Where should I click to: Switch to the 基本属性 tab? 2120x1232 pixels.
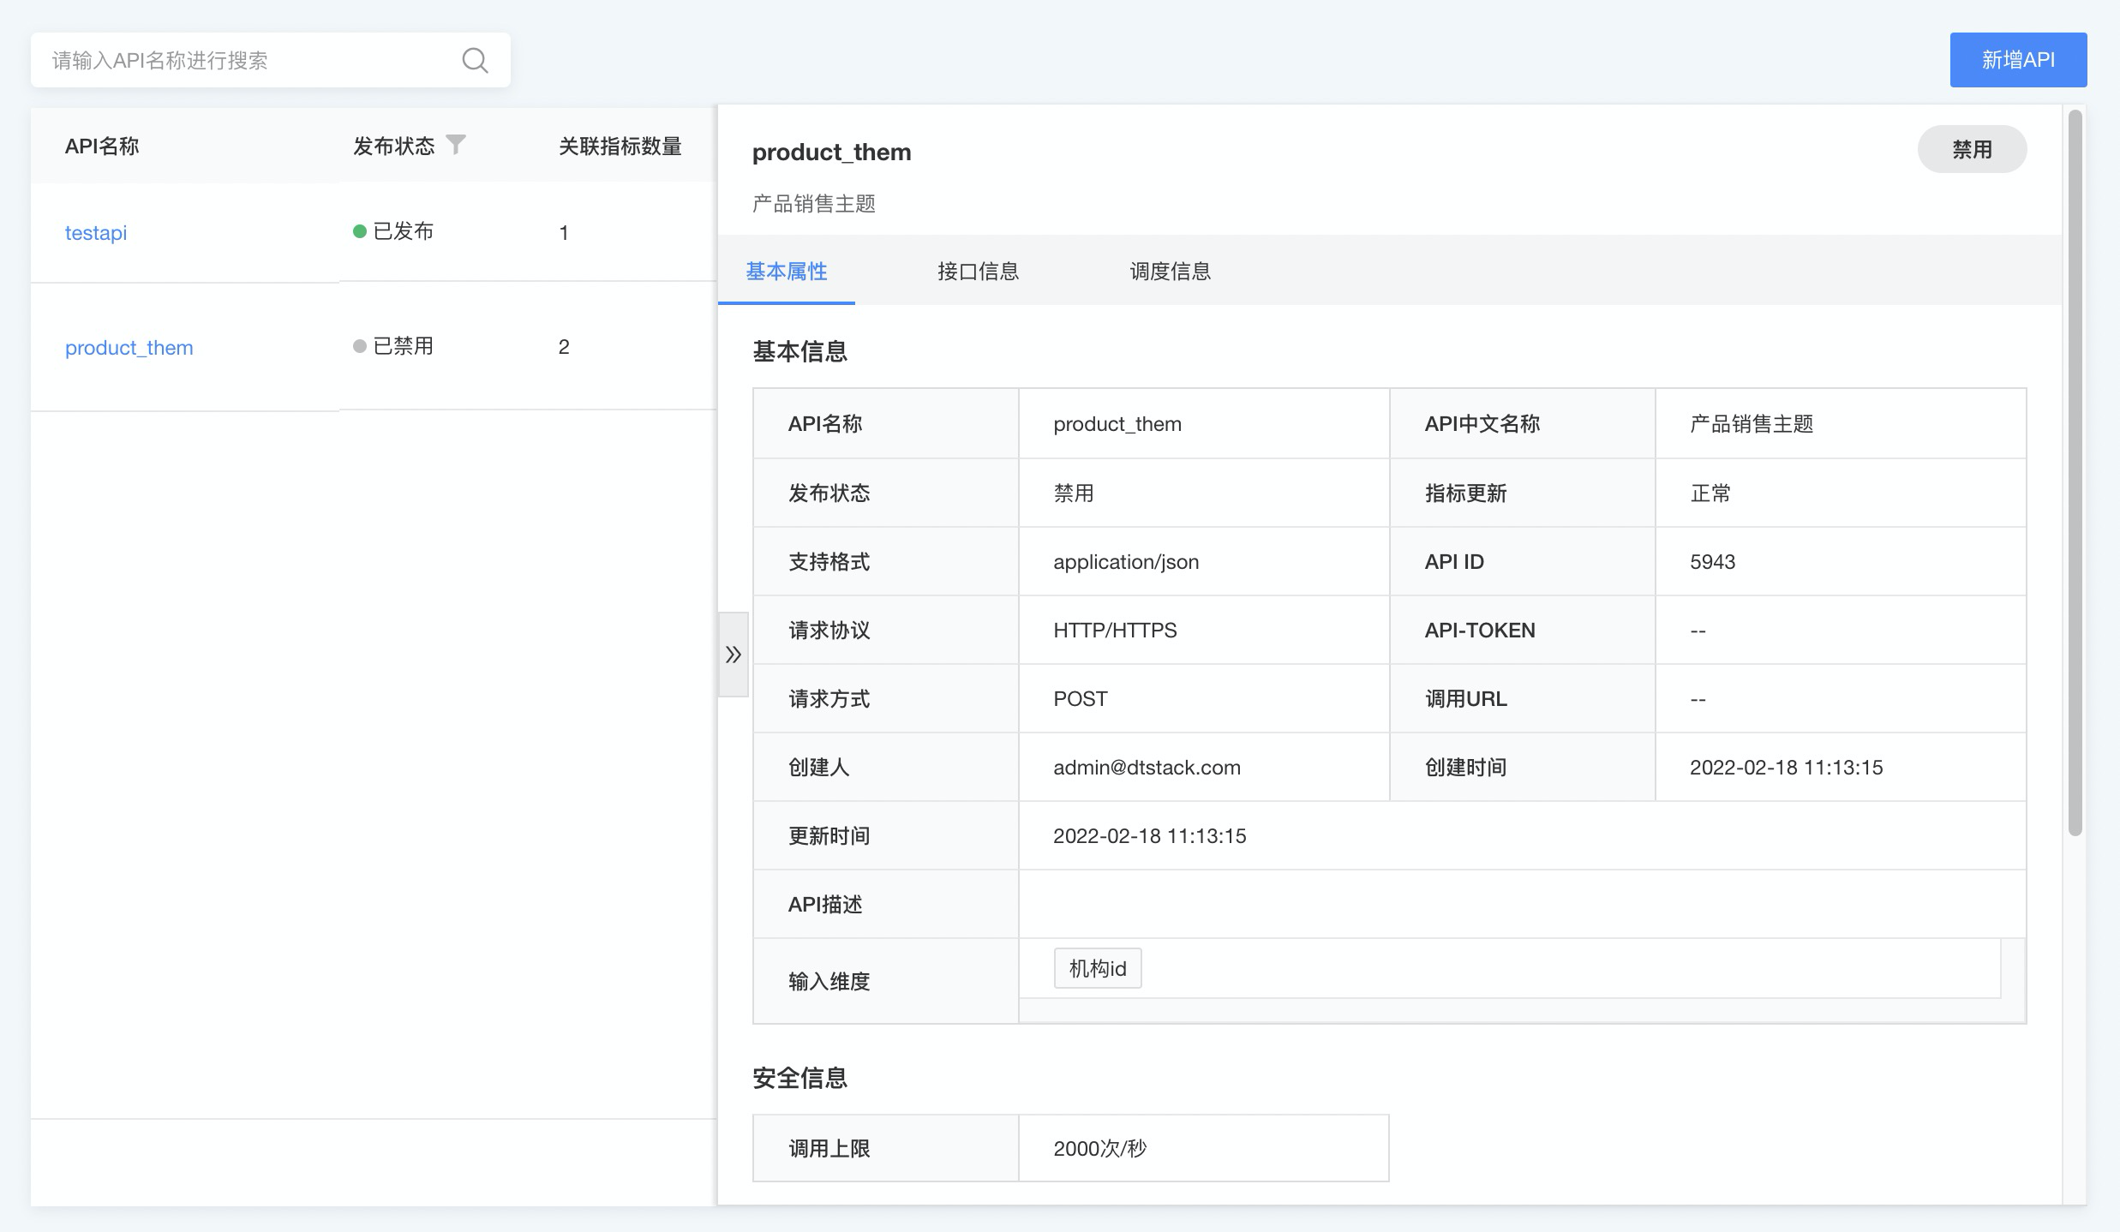[x=787, y=271]
